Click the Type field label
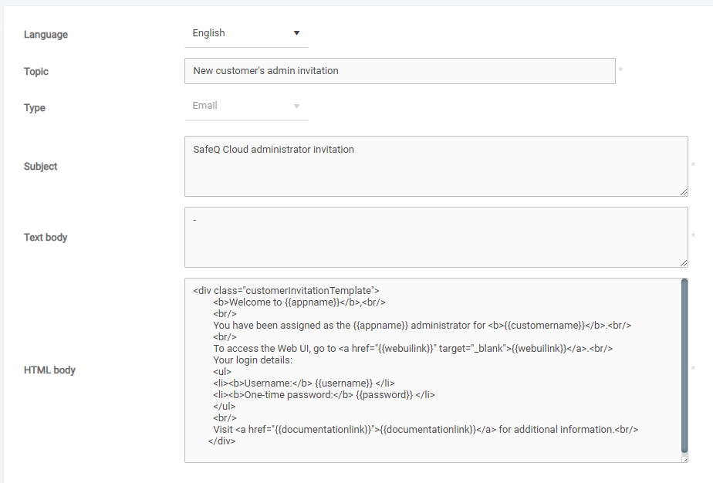This screenshot has height=483, width=713. [35, 108]
